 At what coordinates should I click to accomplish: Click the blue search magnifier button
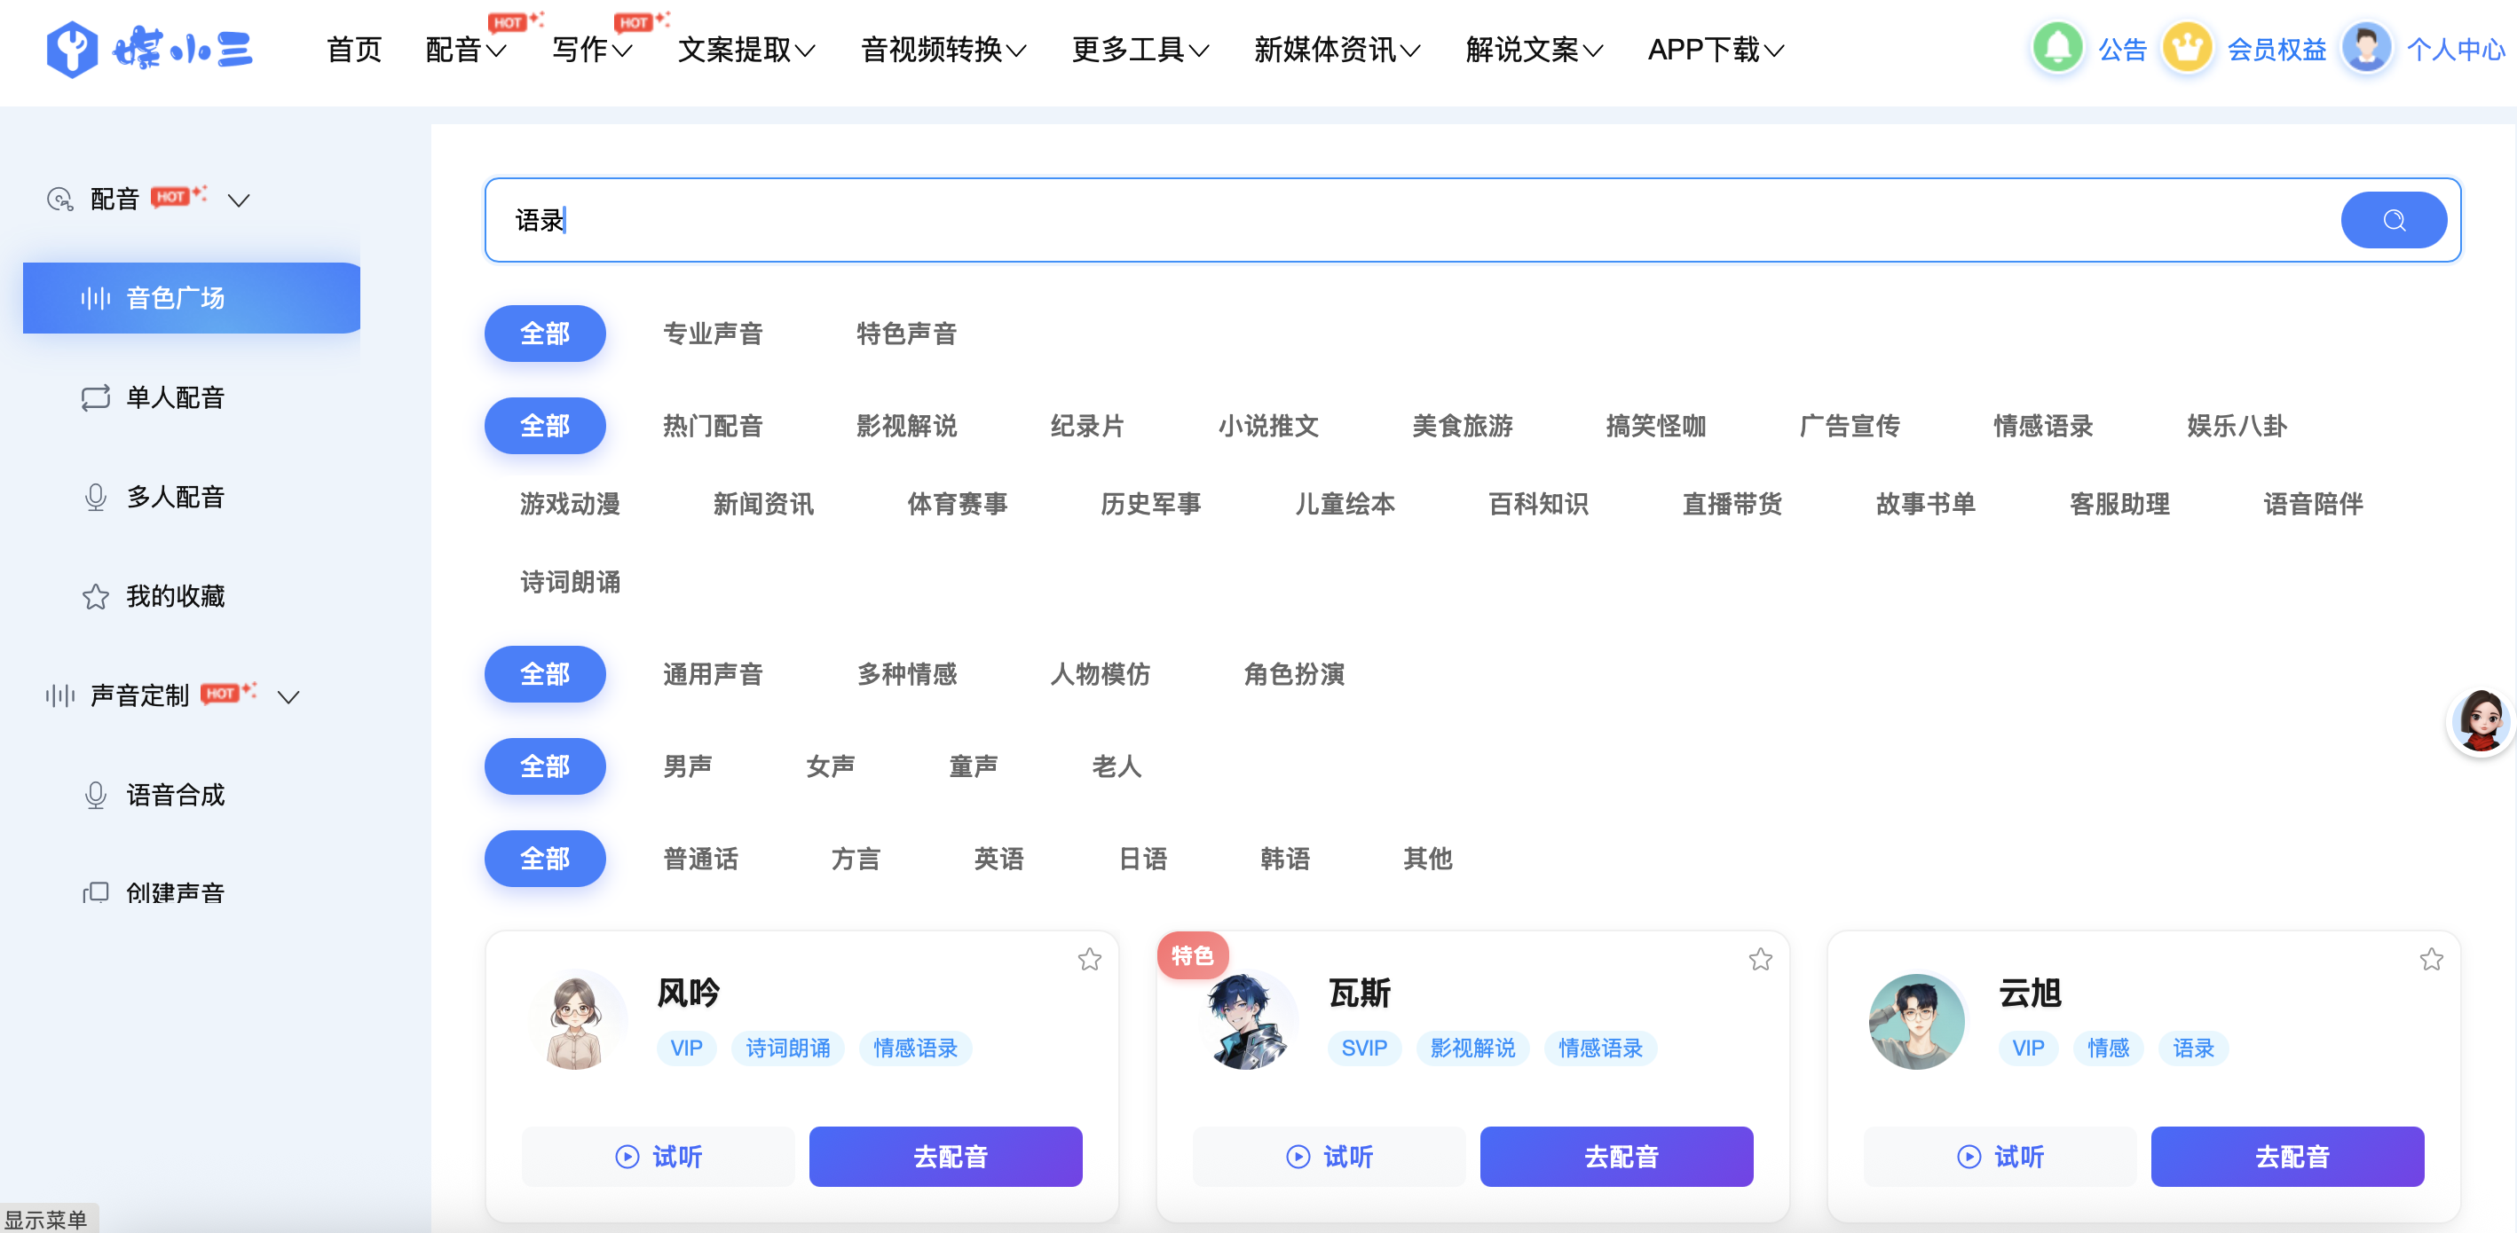(x=2392, y=220)
